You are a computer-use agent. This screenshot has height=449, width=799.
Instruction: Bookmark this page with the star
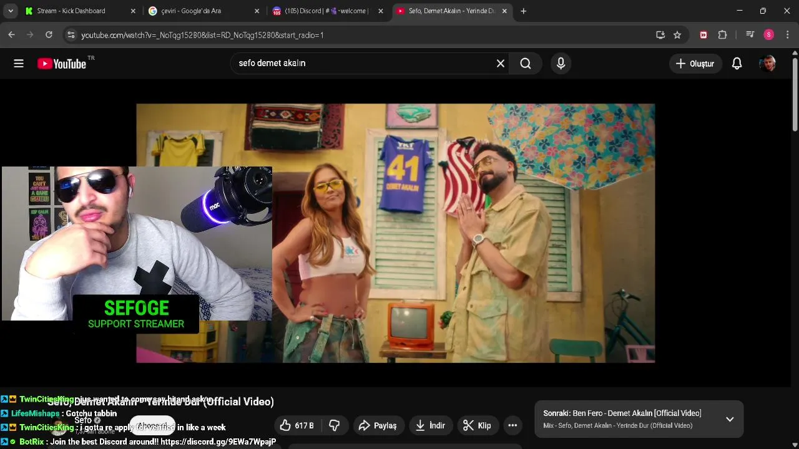677,35
